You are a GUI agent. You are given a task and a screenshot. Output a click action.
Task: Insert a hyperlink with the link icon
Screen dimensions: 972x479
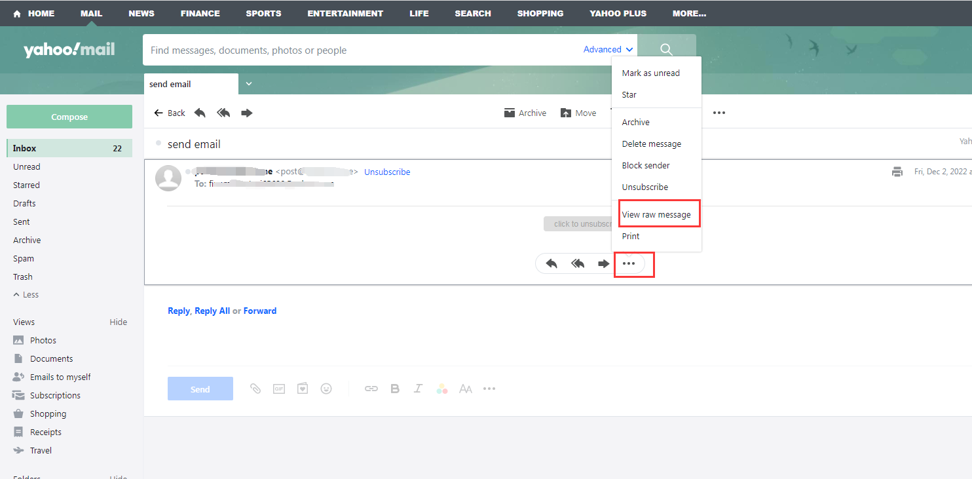tap(371, 389)
